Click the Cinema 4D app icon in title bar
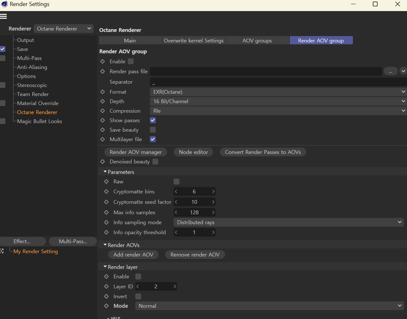The height and width of the screenshot is (319, 407). click(x=4, y=4)
